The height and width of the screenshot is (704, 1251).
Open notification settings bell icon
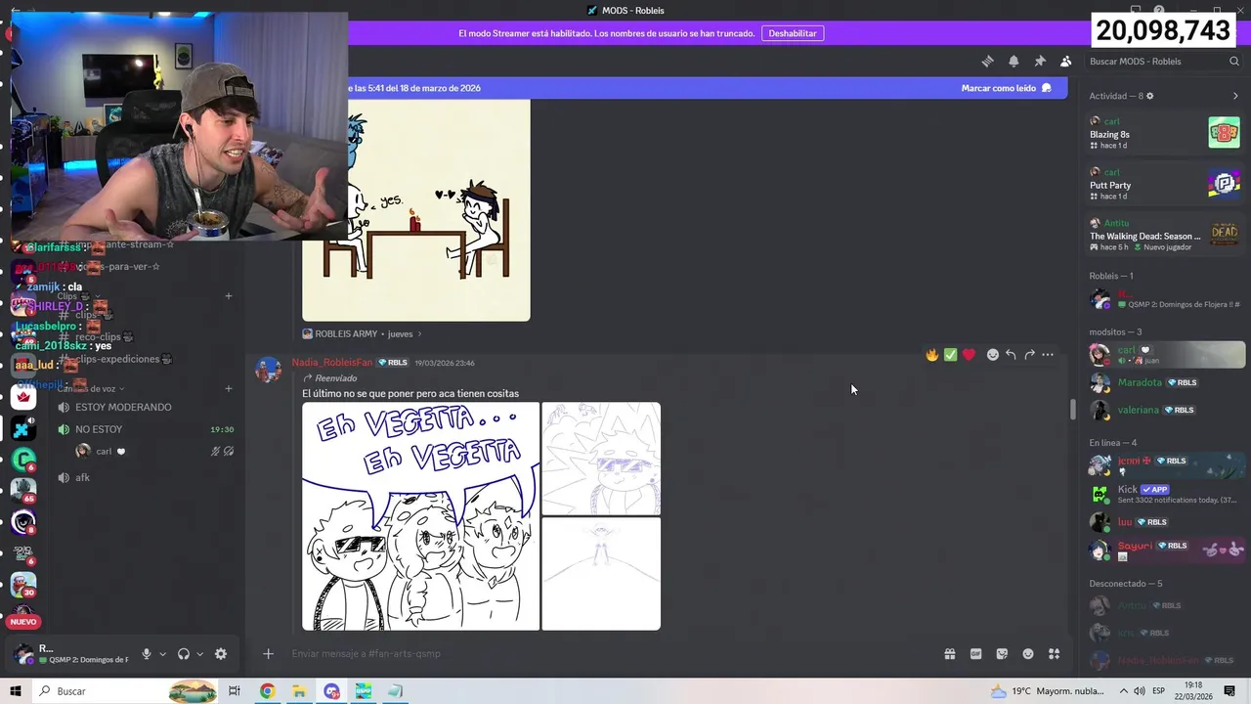coord(1014,61)
